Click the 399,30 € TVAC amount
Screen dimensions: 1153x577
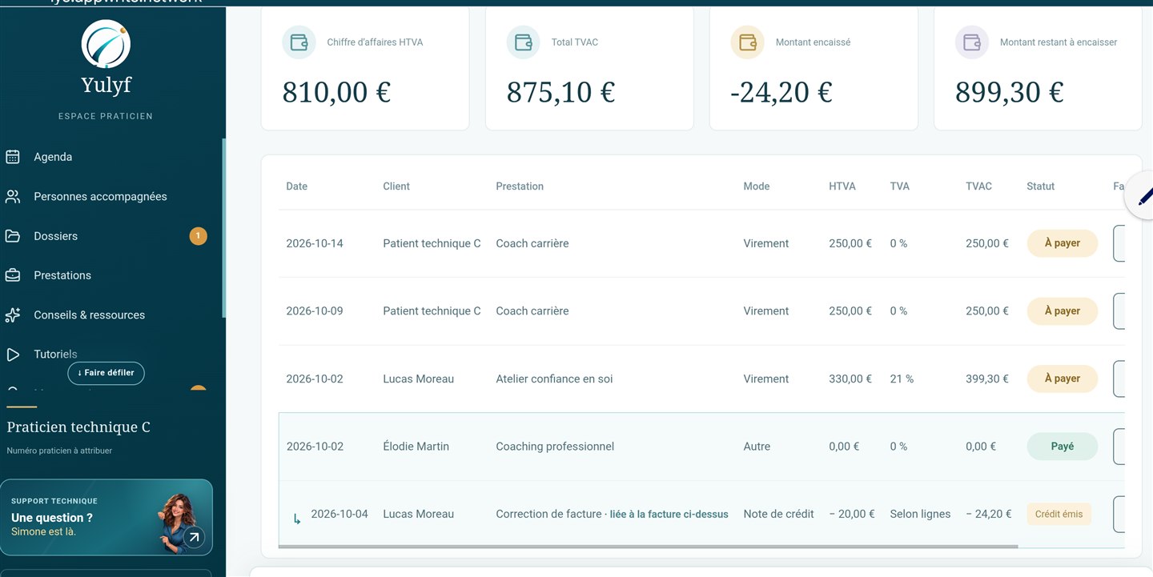987,379
